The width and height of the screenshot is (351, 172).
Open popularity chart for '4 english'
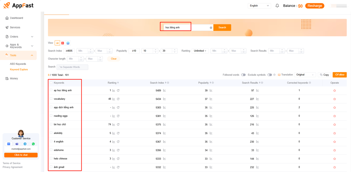(x=211, y=142)
